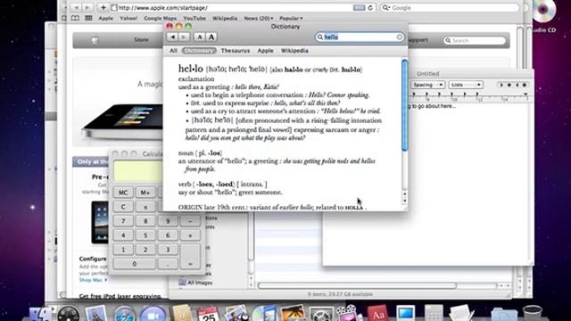Open Safari bookmarks book icon

(x=75, y=18)
